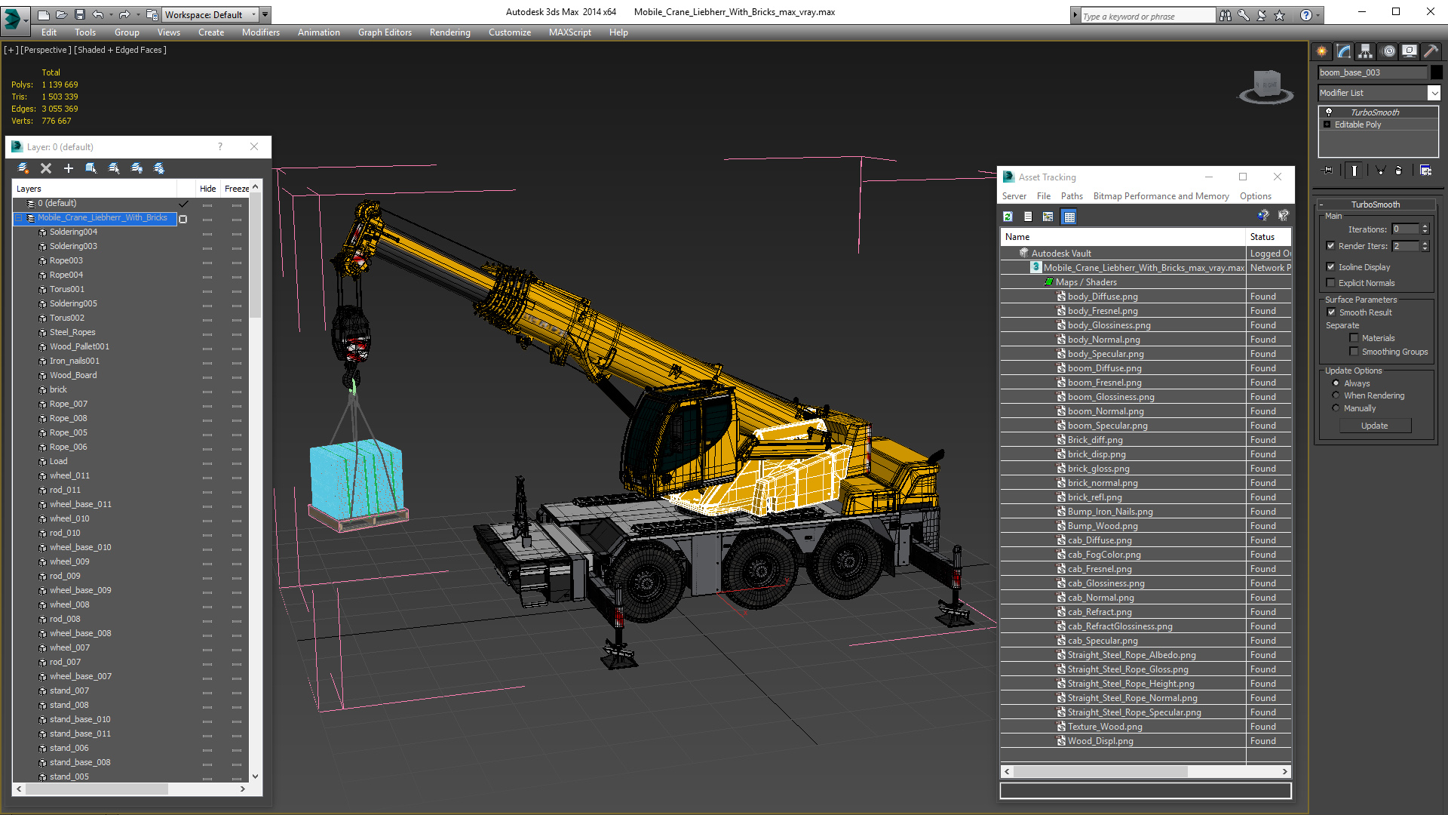1448x815 pixels.
Task: Open the Motion command panel tab
Action: point(1388,51)
